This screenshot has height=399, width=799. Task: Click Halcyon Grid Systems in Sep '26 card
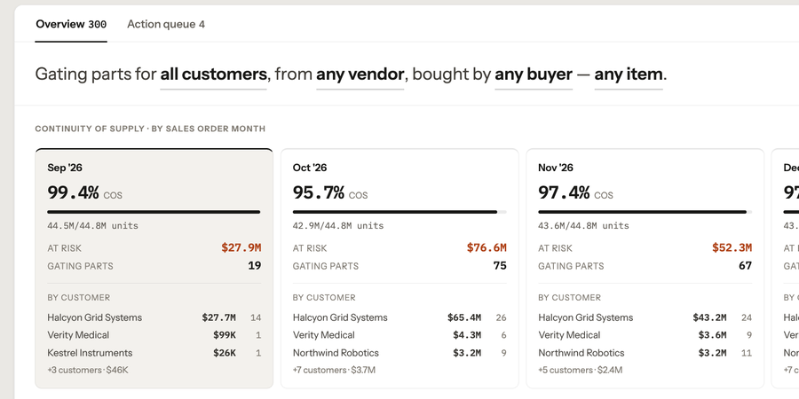point(95,317)
